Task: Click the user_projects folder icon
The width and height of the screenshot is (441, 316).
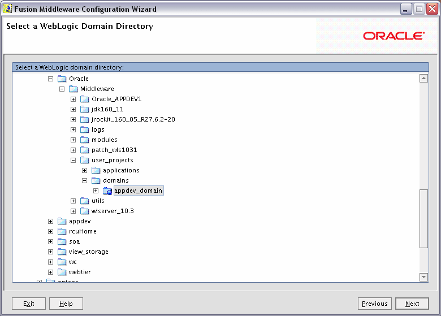Action: [84, 160]
